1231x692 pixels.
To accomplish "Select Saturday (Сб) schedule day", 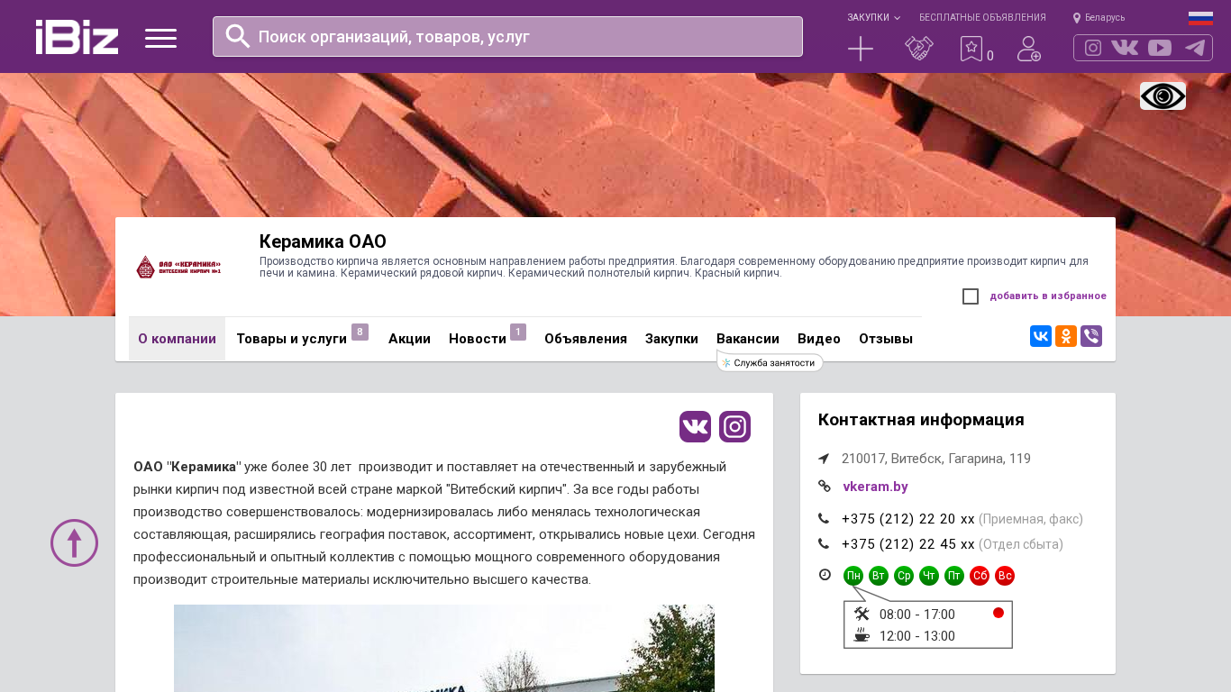I will tap(980, 576).
